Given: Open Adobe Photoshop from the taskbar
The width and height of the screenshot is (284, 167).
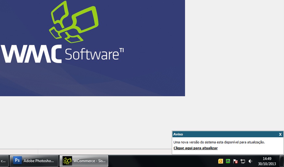Looking at the screenshot, I should (34, 161).
